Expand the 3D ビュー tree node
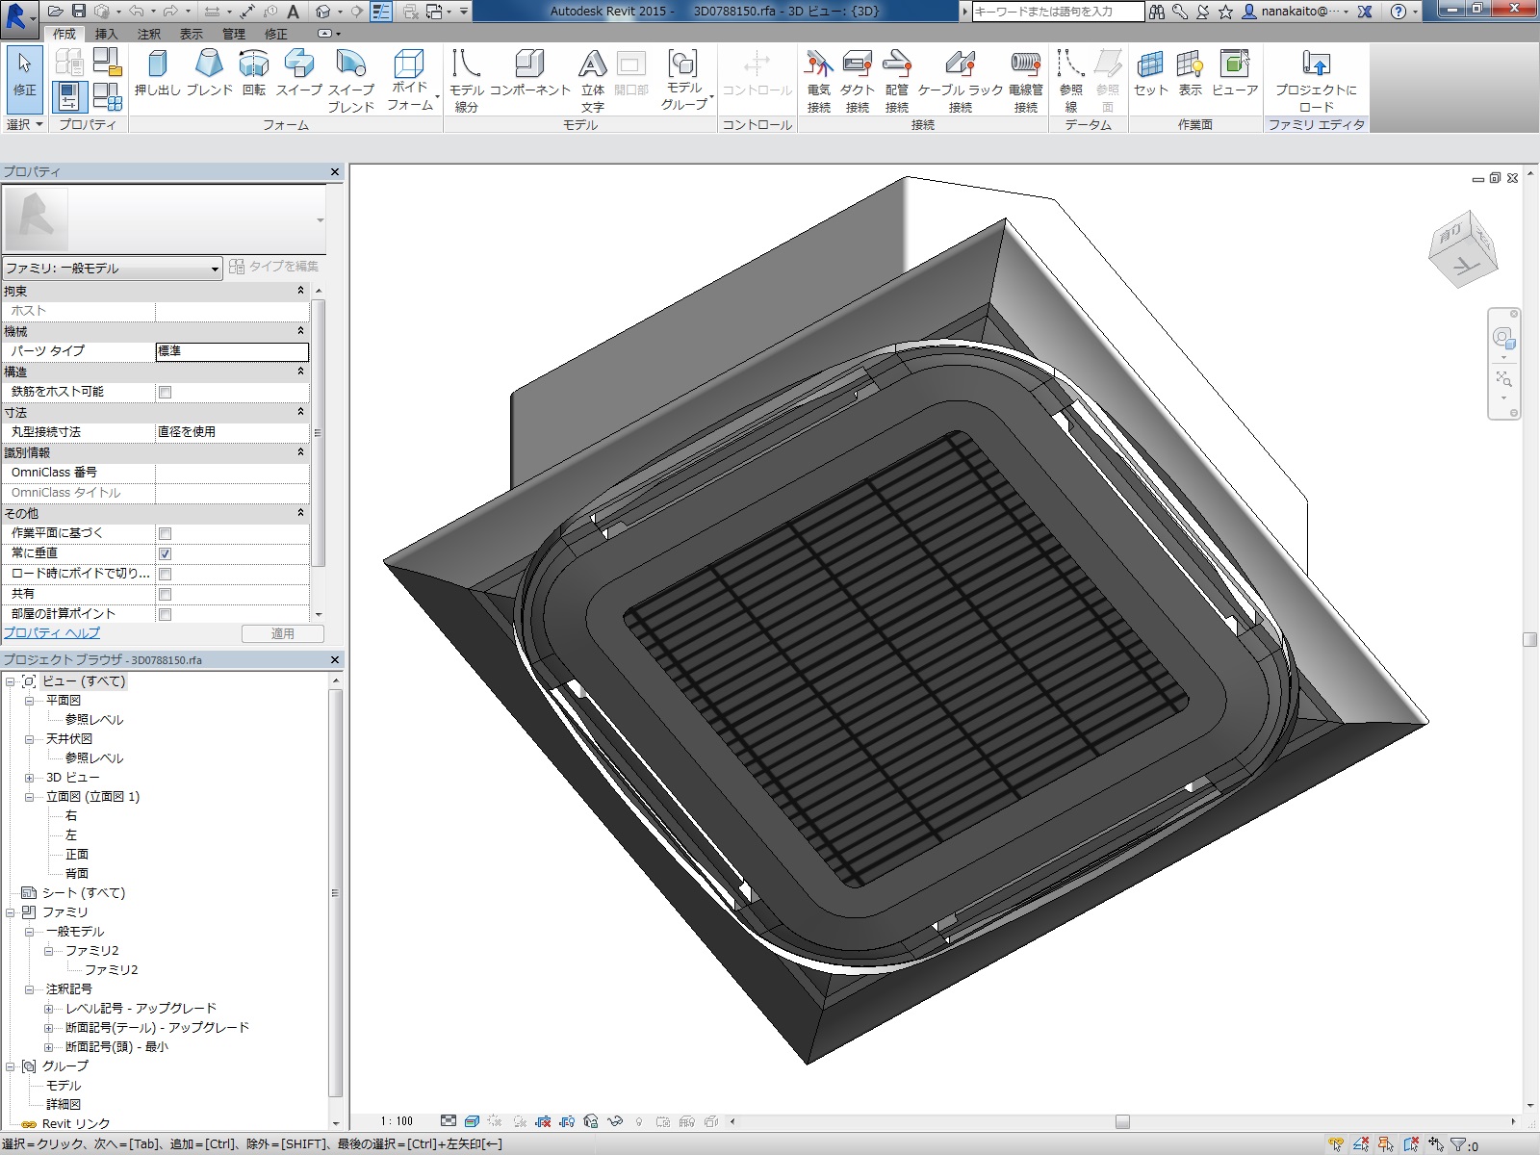1540x1155 pixels. [x=29, y=778]
